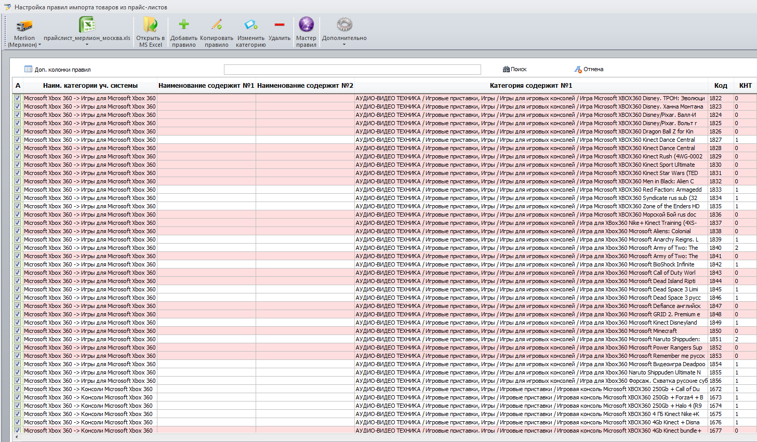
Task: Sort by the КНТ column header
Action: (x=745, y=86)
